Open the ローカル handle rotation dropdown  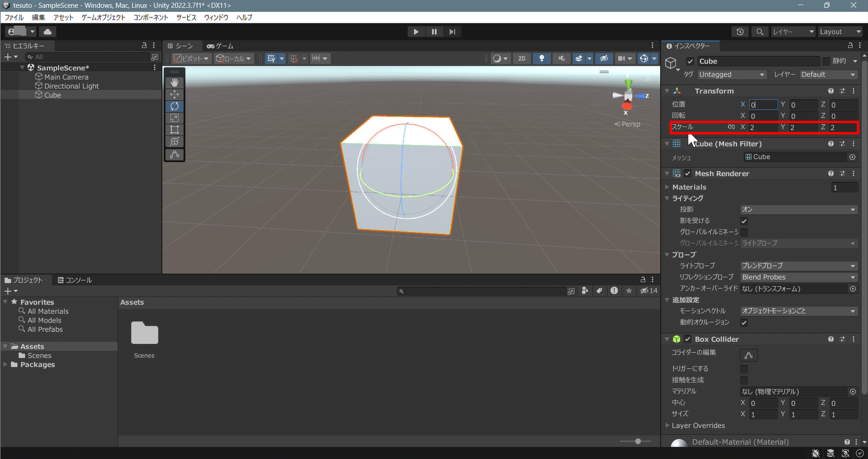tap(233, 58)
